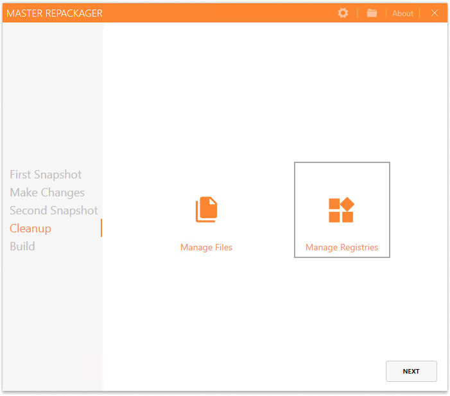Go to Build step
Screen dimensions: 450x396
[22, 246]
